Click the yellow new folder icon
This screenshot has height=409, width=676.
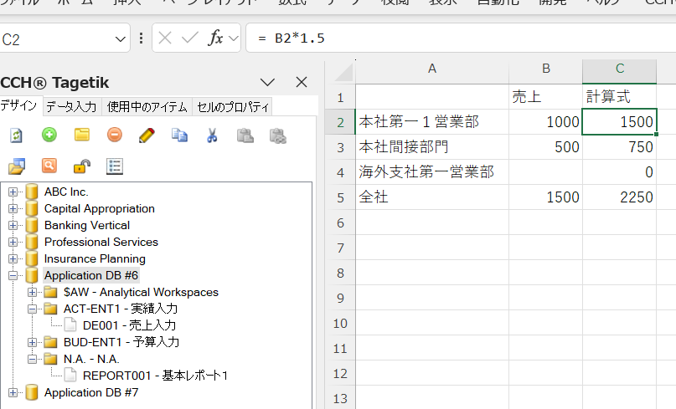click(81, 135)
